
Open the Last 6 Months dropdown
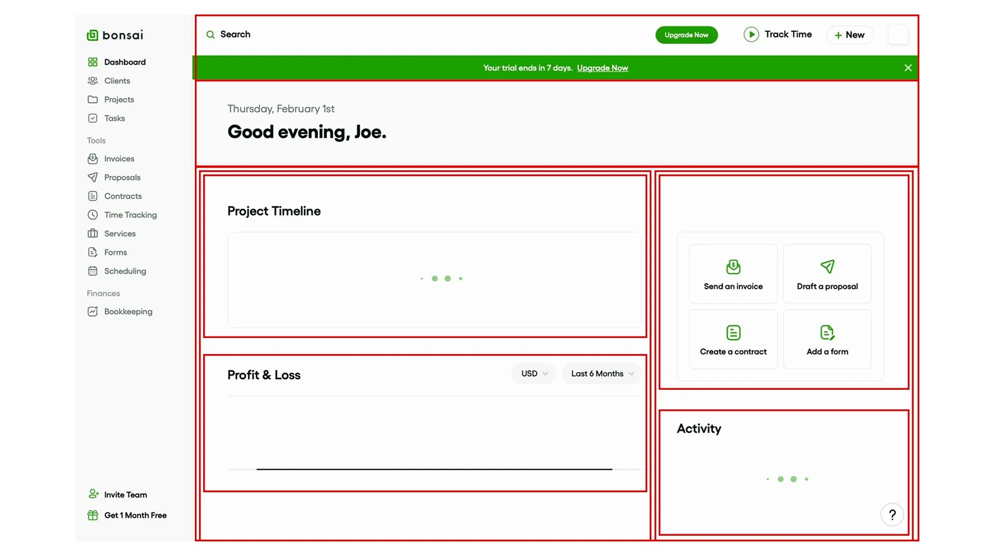click(x=602, y=374)
